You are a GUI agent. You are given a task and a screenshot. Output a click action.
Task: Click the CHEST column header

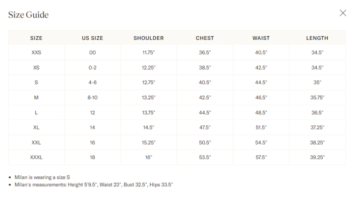(205, 38)
